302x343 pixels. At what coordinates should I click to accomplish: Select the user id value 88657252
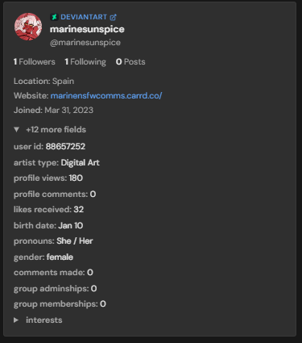(65, 146)
